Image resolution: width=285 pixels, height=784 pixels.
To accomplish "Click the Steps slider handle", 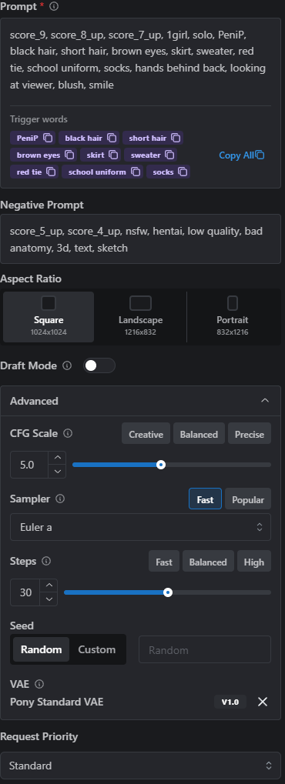I will [x=168, y=592].
